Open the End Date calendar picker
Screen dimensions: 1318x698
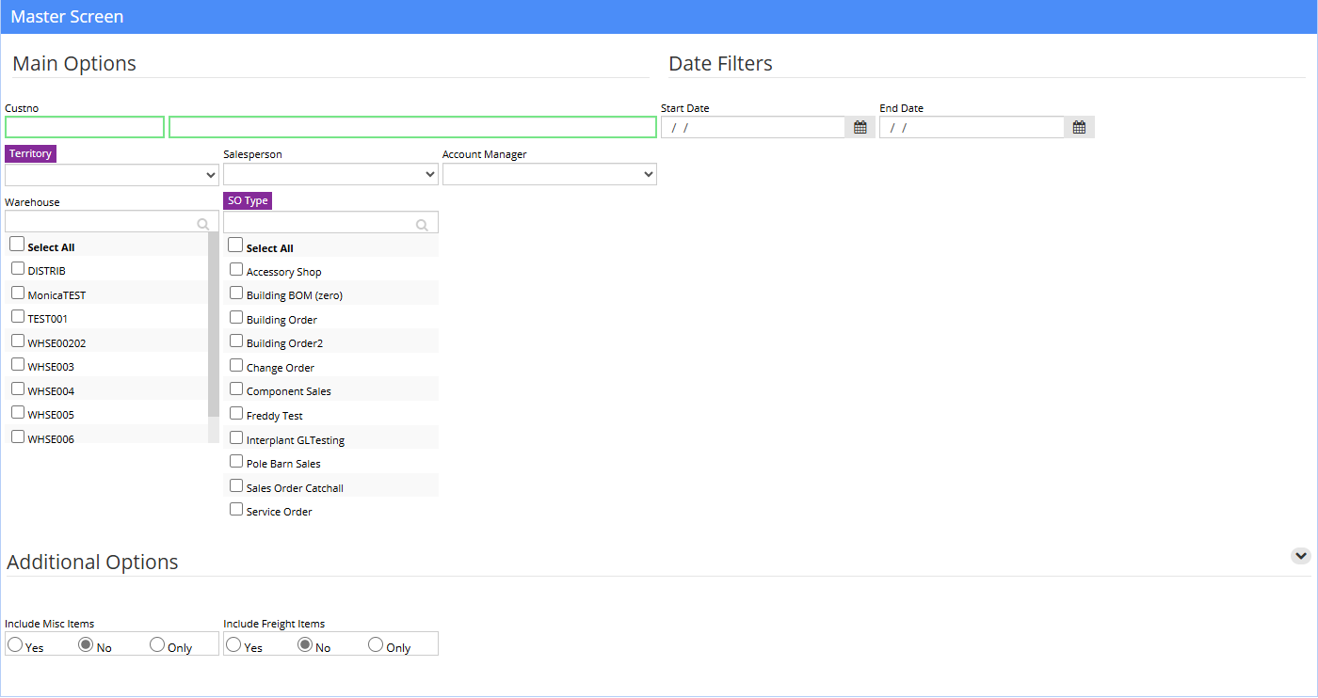(x=1079, y=127)
